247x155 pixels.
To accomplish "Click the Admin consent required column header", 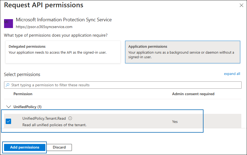I will [193, 94].
